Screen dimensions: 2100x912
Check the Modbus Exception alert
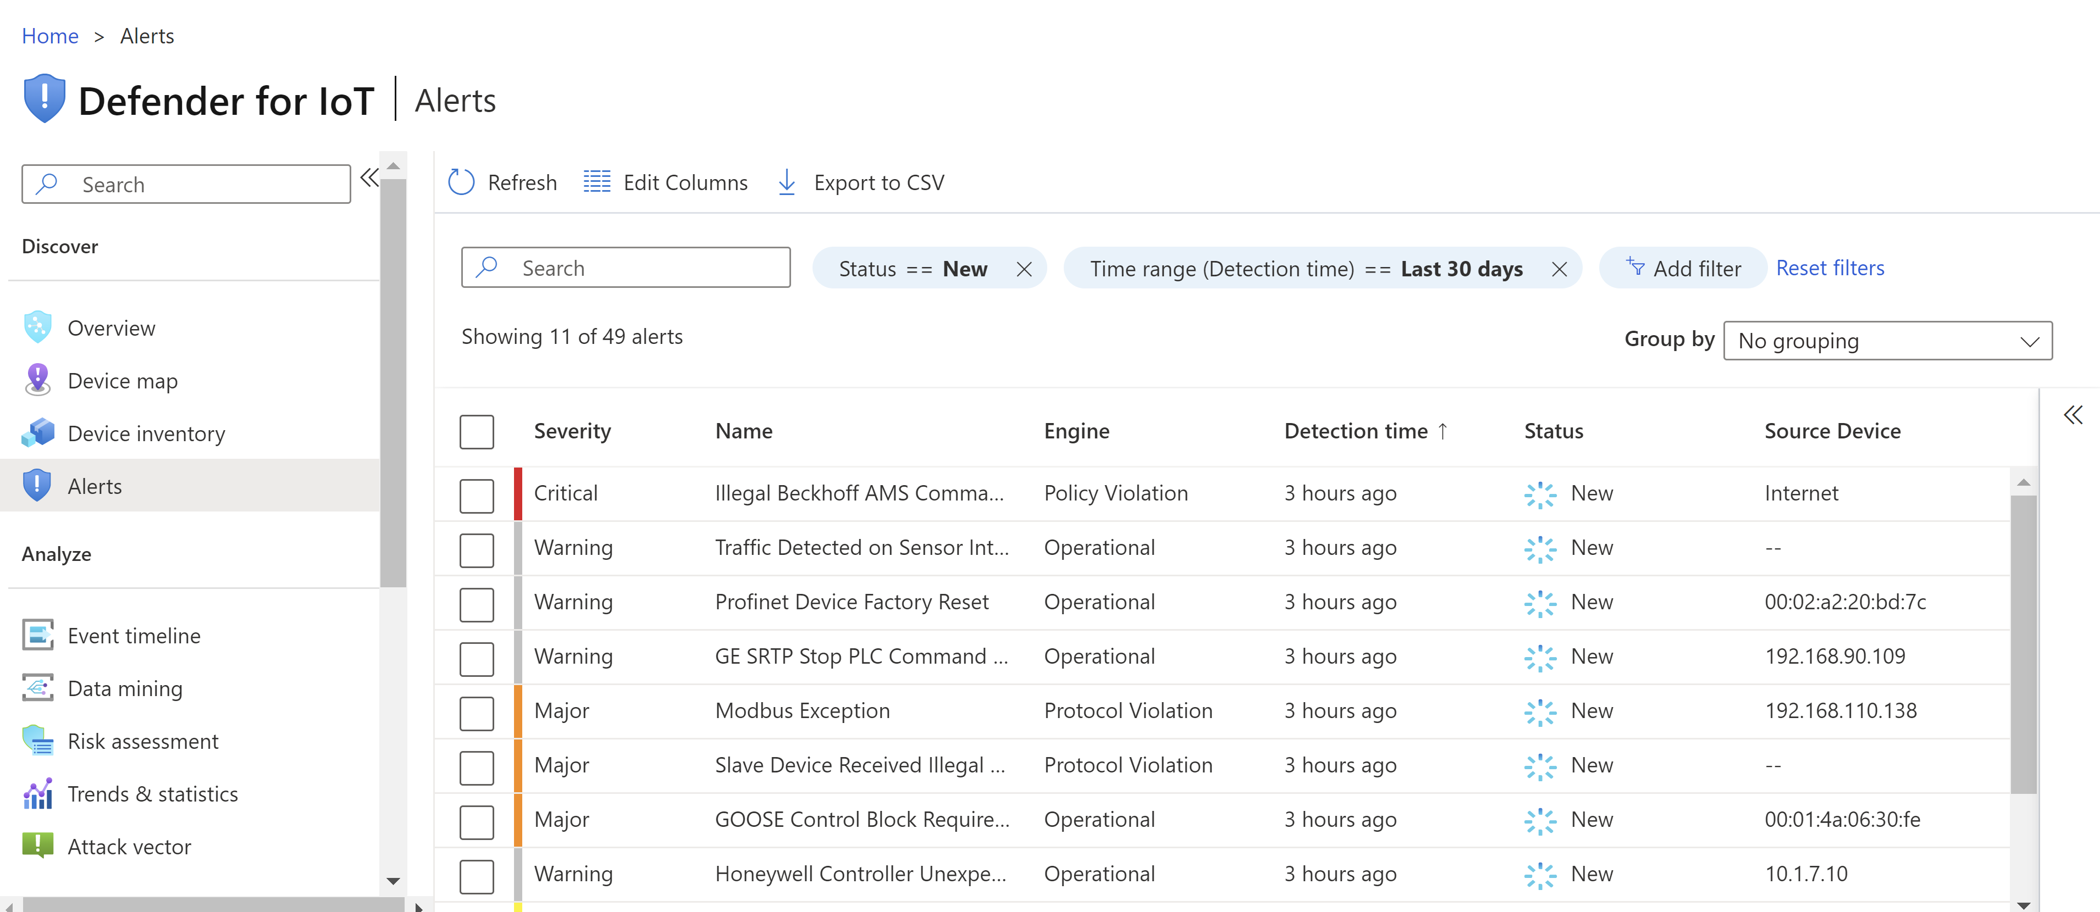tap(477, 714)
